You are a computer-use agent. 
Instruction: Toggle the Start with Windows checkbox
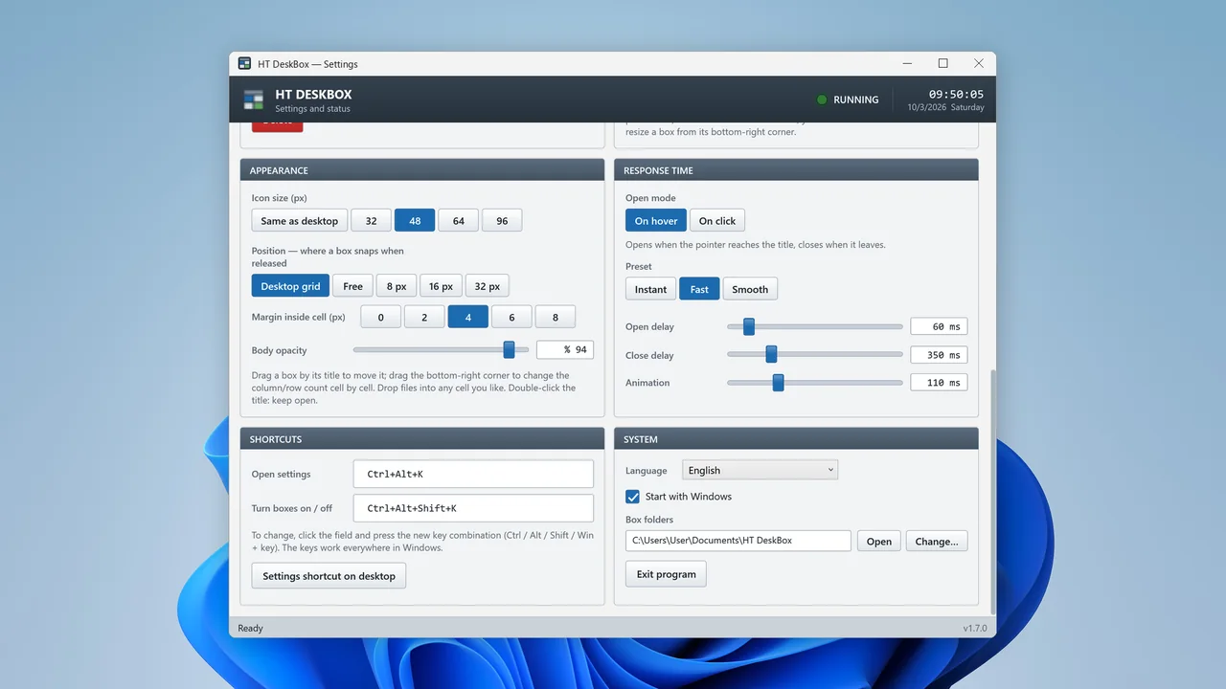click(x=633, y=497)
